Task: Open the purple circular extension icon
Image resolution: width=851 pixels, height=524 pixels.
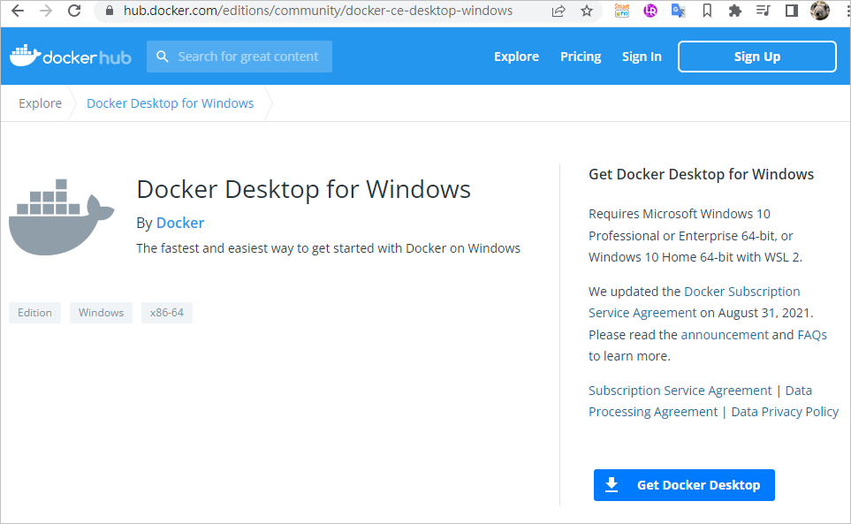Action: [650, 11]
